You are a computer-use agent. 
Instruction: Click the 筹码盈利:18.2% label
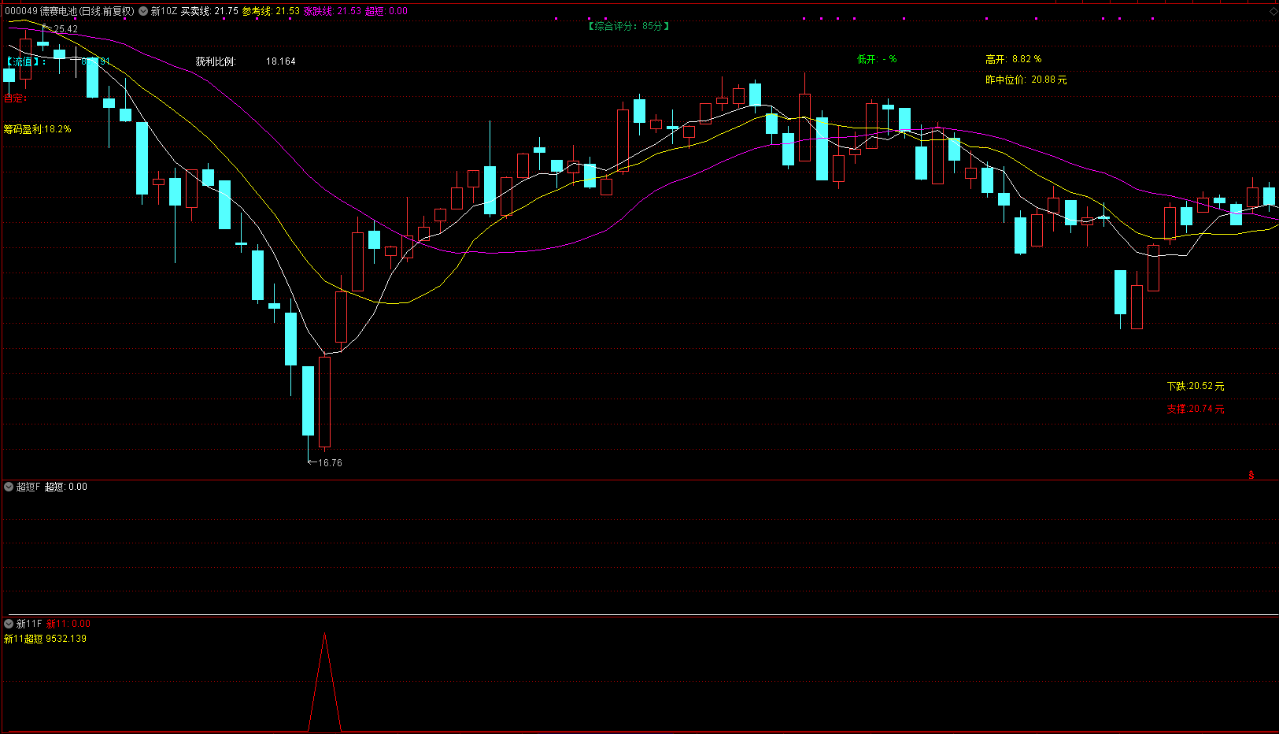(37, 129)
